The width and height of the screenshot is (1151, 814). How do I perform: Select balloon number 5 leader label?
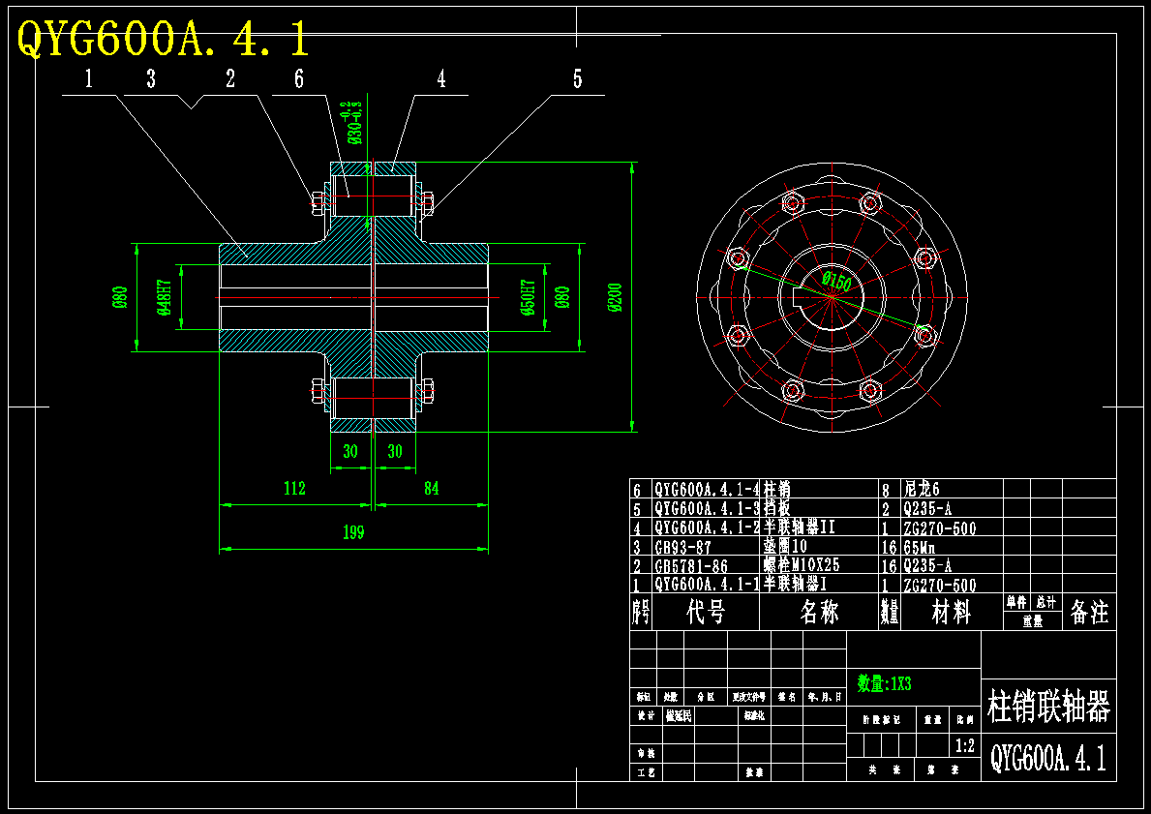pos(577,78)
